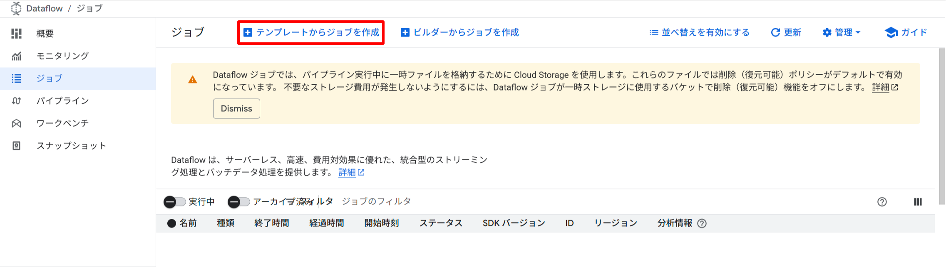Click ビルダーからジョブを作成
The image size is (946, 267).
[460, 32]
